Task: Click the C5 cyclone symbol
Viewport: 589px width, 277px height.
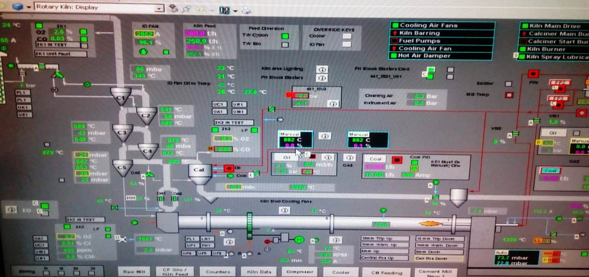Action: [122, 168]
